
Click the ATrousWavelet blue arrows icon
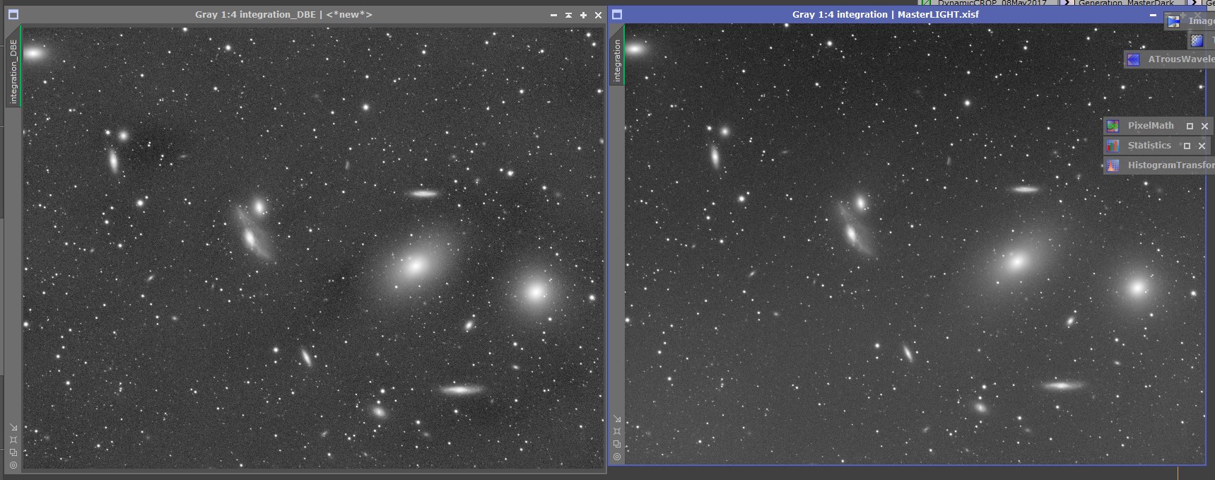[1134, 59]
